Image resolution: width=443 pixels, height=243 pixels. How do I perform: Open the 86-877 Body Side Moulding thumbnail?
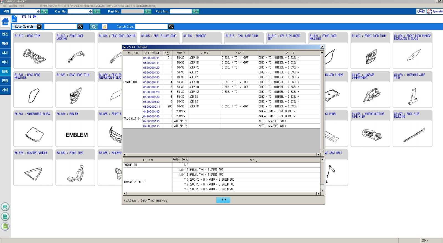(413, 133)
